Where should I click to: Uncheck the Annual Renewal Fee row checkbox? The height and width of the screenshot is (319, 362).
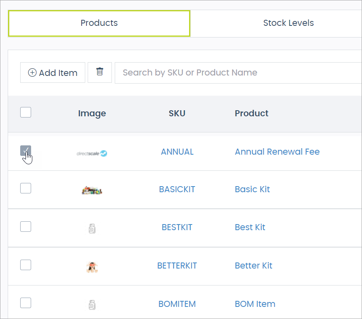coord(25,151)
